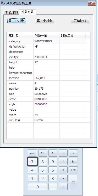The height and width of the screenshot is (196, 98).
Task: Select the winClass property row
Action: click(x=48, y=120)
